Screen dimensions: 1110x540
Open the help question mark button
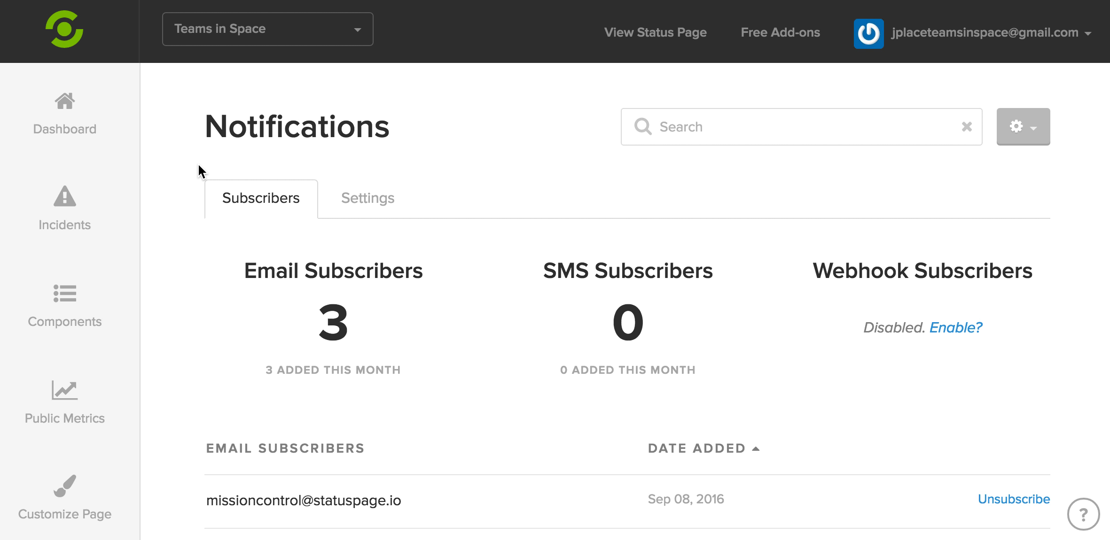pos(1083,515)
